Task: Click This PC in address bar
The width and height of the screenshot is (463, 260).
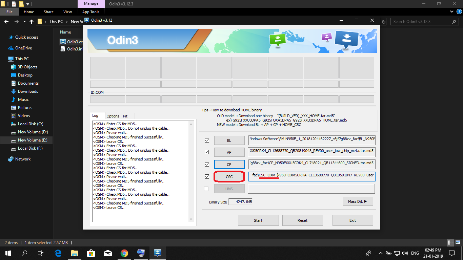Action: [56, 22]
